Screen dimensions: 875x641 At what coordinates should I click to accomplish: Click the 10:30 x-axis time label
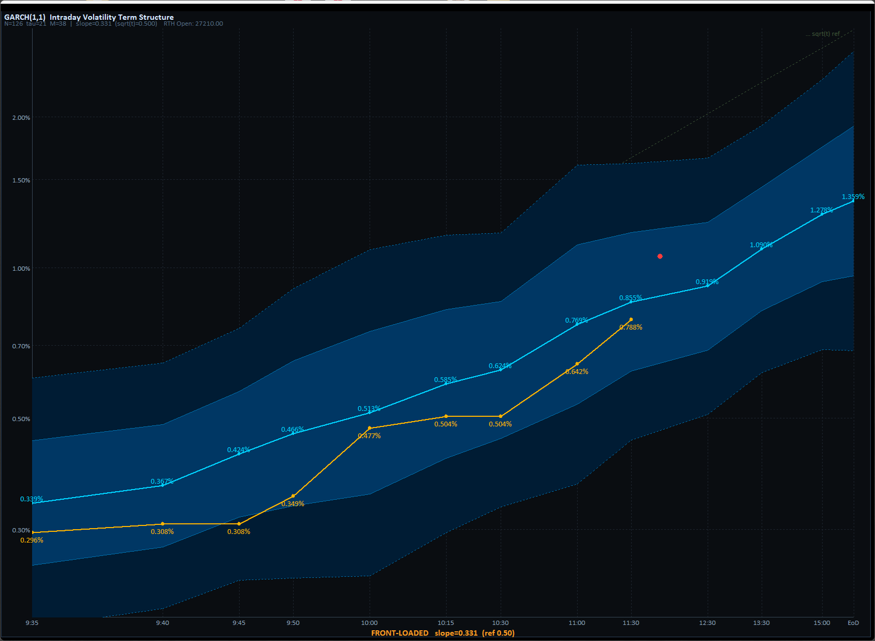[x=501, y=623]
